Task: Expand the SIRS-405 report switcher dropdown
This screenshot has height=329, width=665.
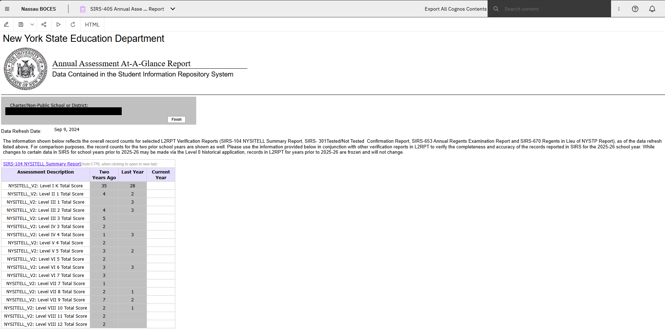Action: (x=173, y=9)
